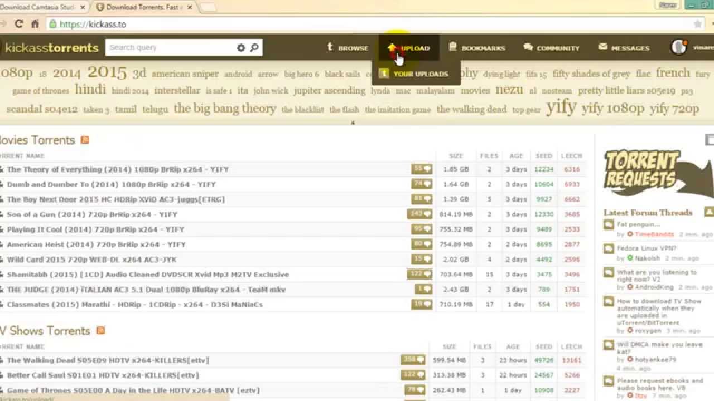Click the Movies Torrents RSS feed icon
This screenshot has width=714, height=401.
pos(85,140)
